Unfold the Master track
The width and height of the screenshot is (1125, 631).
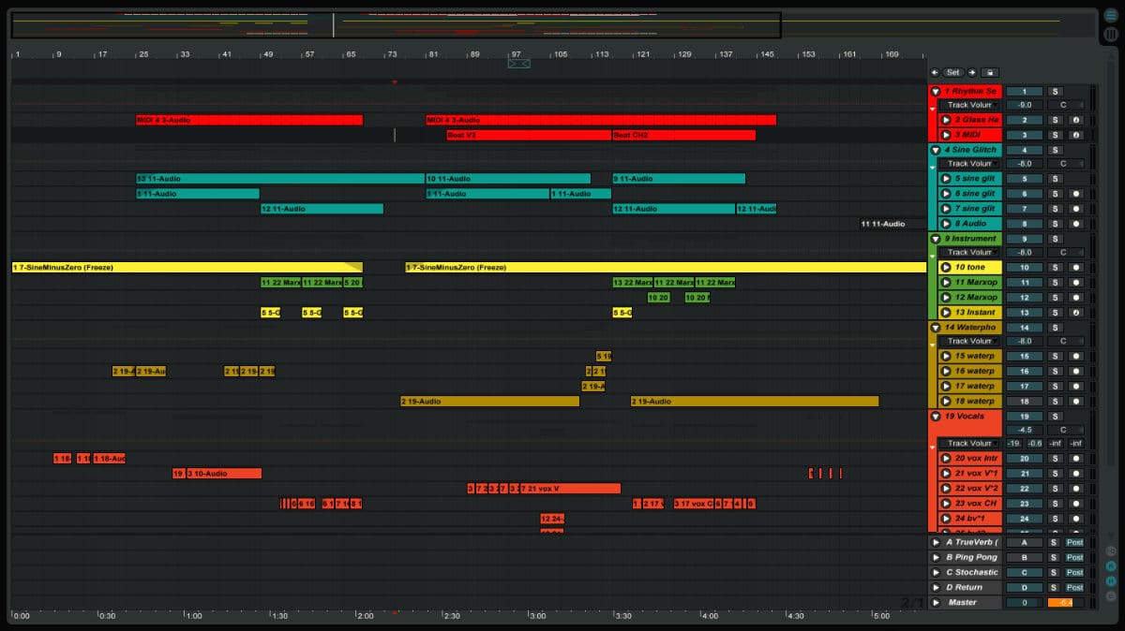coord(936,603)
